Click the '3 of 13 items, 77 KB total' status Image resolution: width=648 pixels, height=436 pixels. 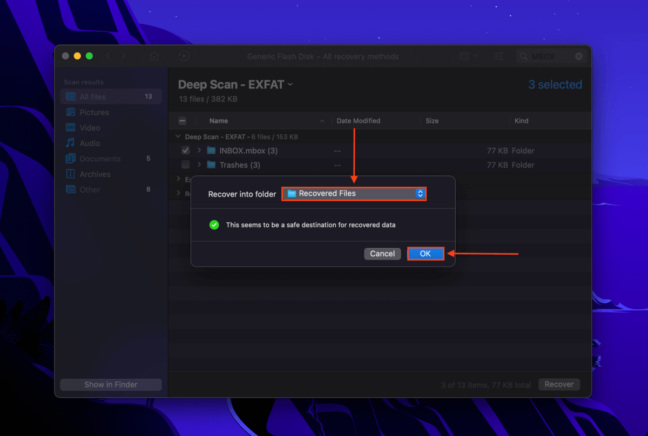[x=486, y=385]
